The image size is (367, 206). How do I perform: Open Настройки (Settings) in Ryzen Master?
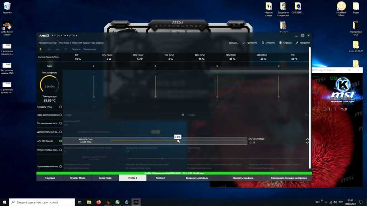297,43
